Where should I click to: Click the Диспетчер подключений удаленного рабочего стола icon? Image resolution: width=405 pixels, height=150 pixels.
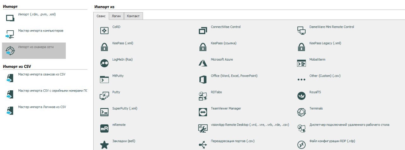[x=301, y=129]
